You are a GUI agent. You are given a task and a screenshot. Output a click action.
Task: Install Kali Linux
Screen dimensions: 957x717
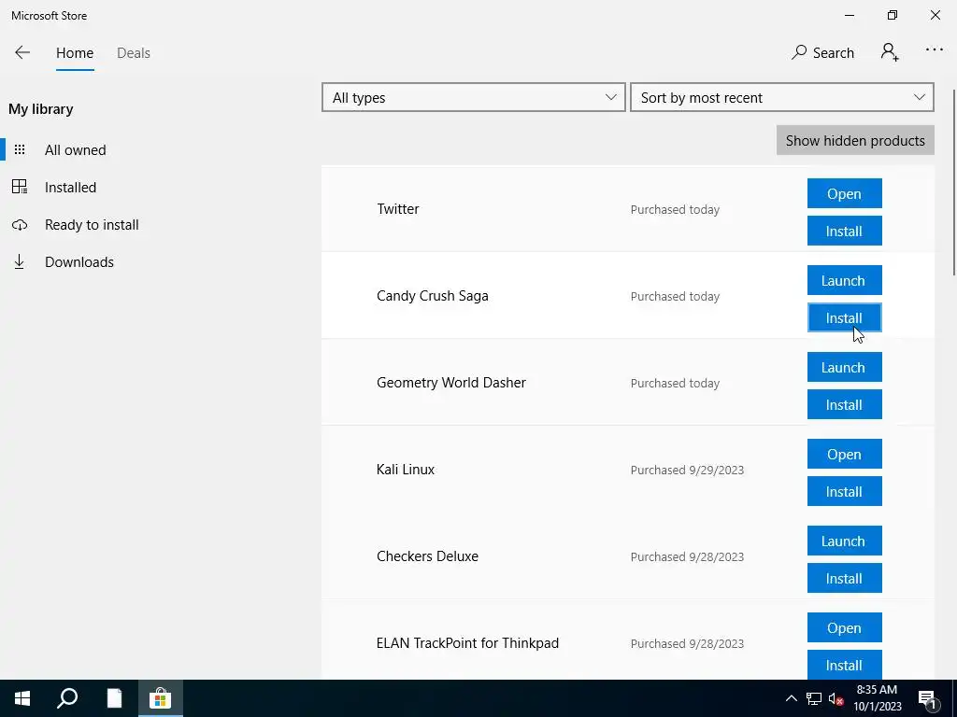click(x=844, y=491)
